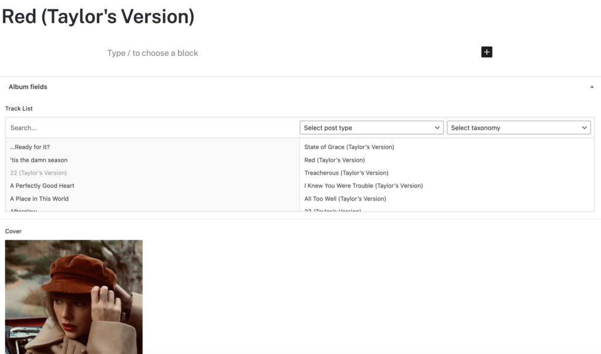601x354 pixels.
Task: Select 'State of Grace (Taylor's Version)' selected track
Action: (x=349, y=147)
